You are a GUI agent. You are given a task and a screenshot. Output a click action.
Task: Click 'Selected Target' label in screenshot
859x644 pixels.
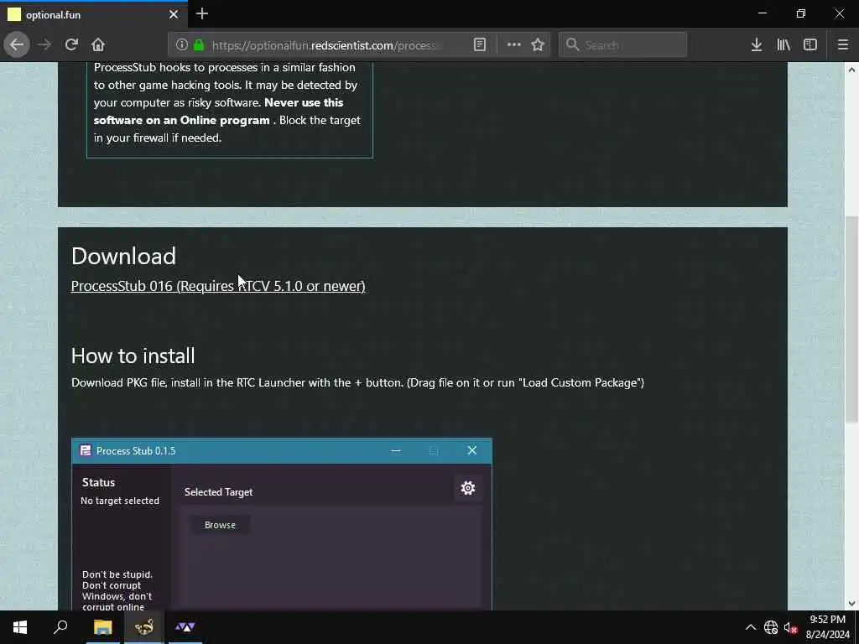219,491
